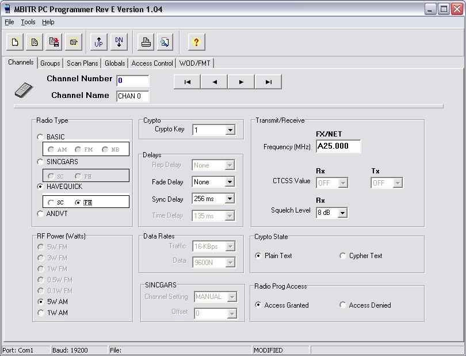
Task: Click the Frequency (MHz) input field
Action: tap(338, 146)
